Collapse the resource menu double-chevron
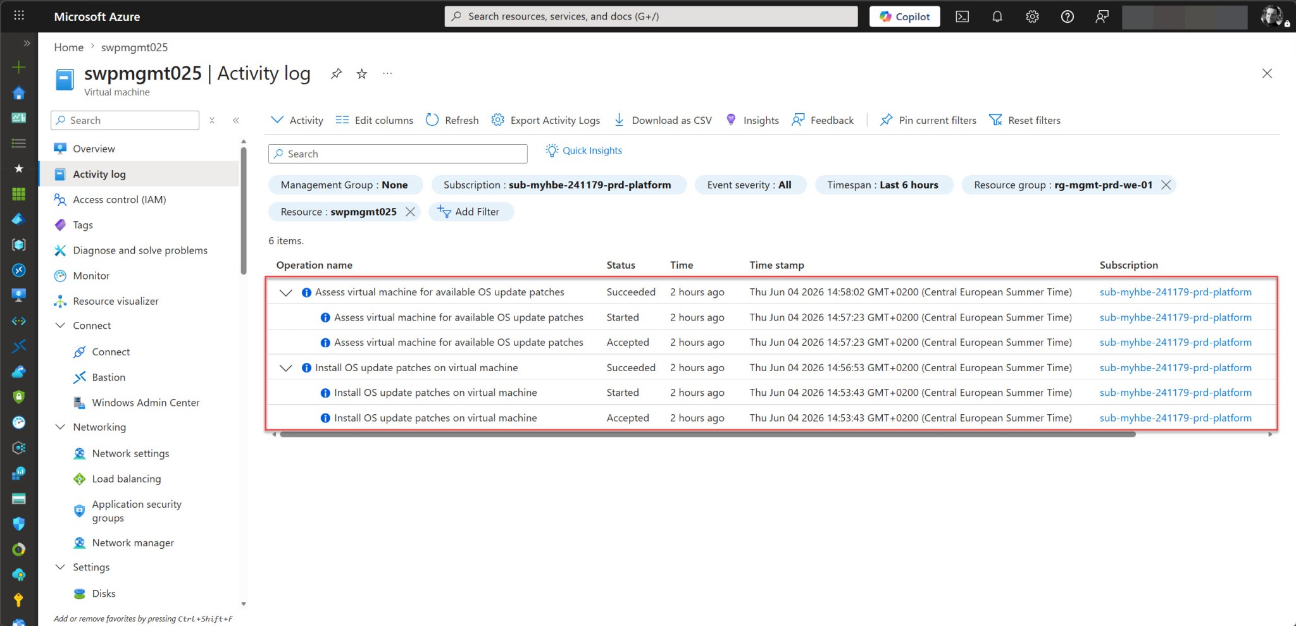 pos(236,120)
